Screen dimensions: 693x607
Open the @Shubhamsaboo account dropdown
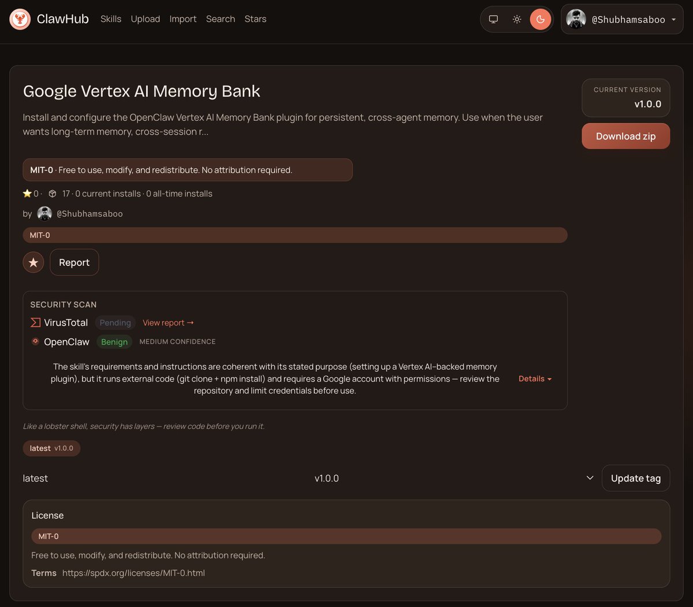pyautogui.click(x=622, y=19)
